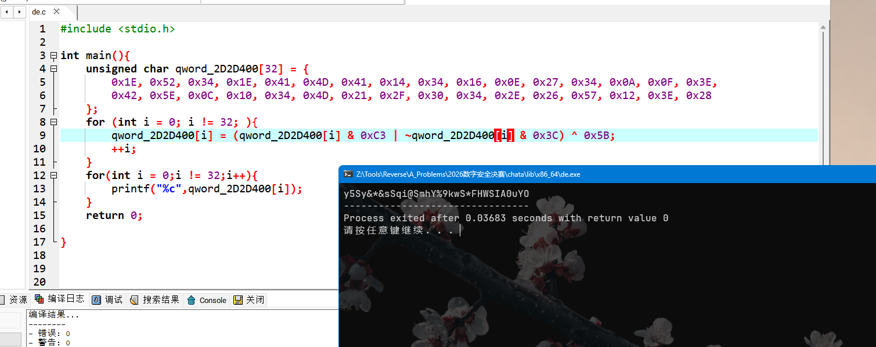The width and height of the screenshot is (876, 347).
Task: Switch to the 资源 tab
Action: (13, 300)
